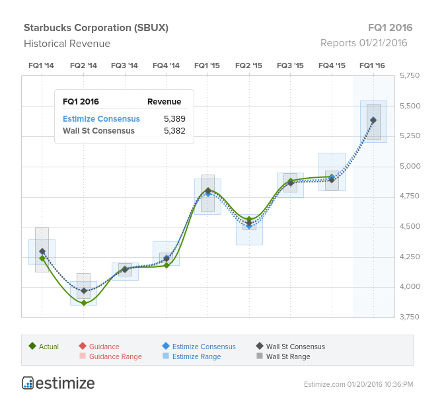Click Wall St Consensus in the tooltip

pos(98,131)
